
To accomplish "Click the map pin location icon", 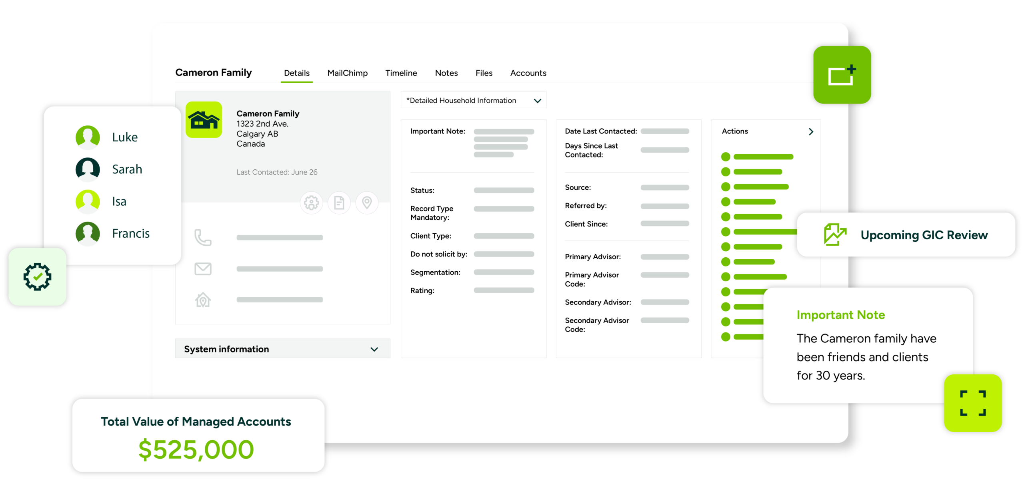I will tap(367, 203).
